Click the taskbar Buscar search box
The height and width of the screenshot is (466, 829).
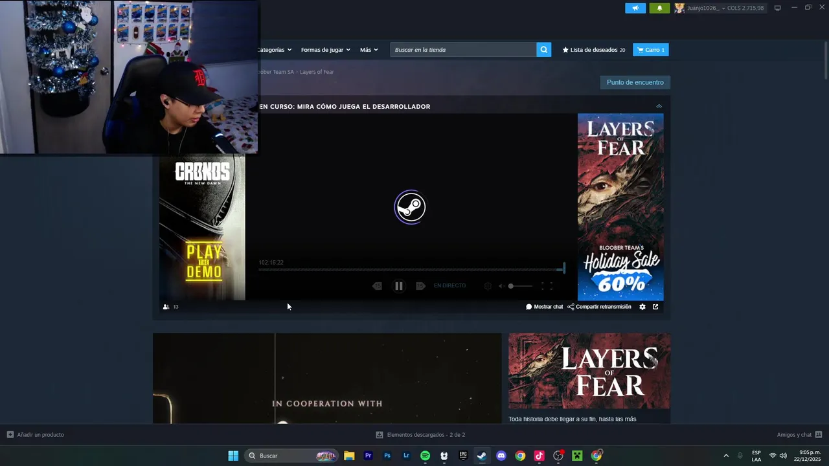click(x=291, y=456)
